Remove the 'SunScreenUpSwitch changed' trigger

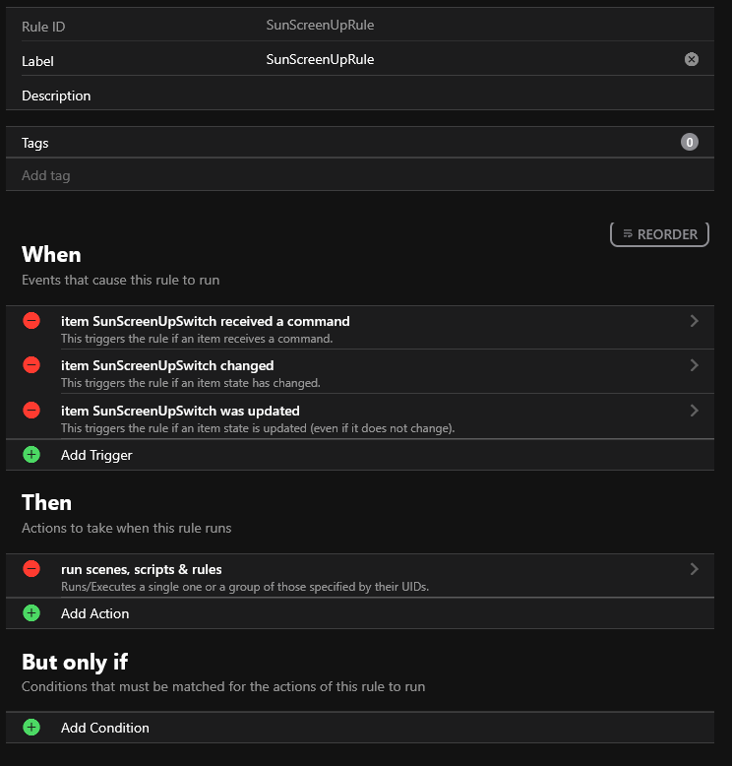[x=31, y=365]
